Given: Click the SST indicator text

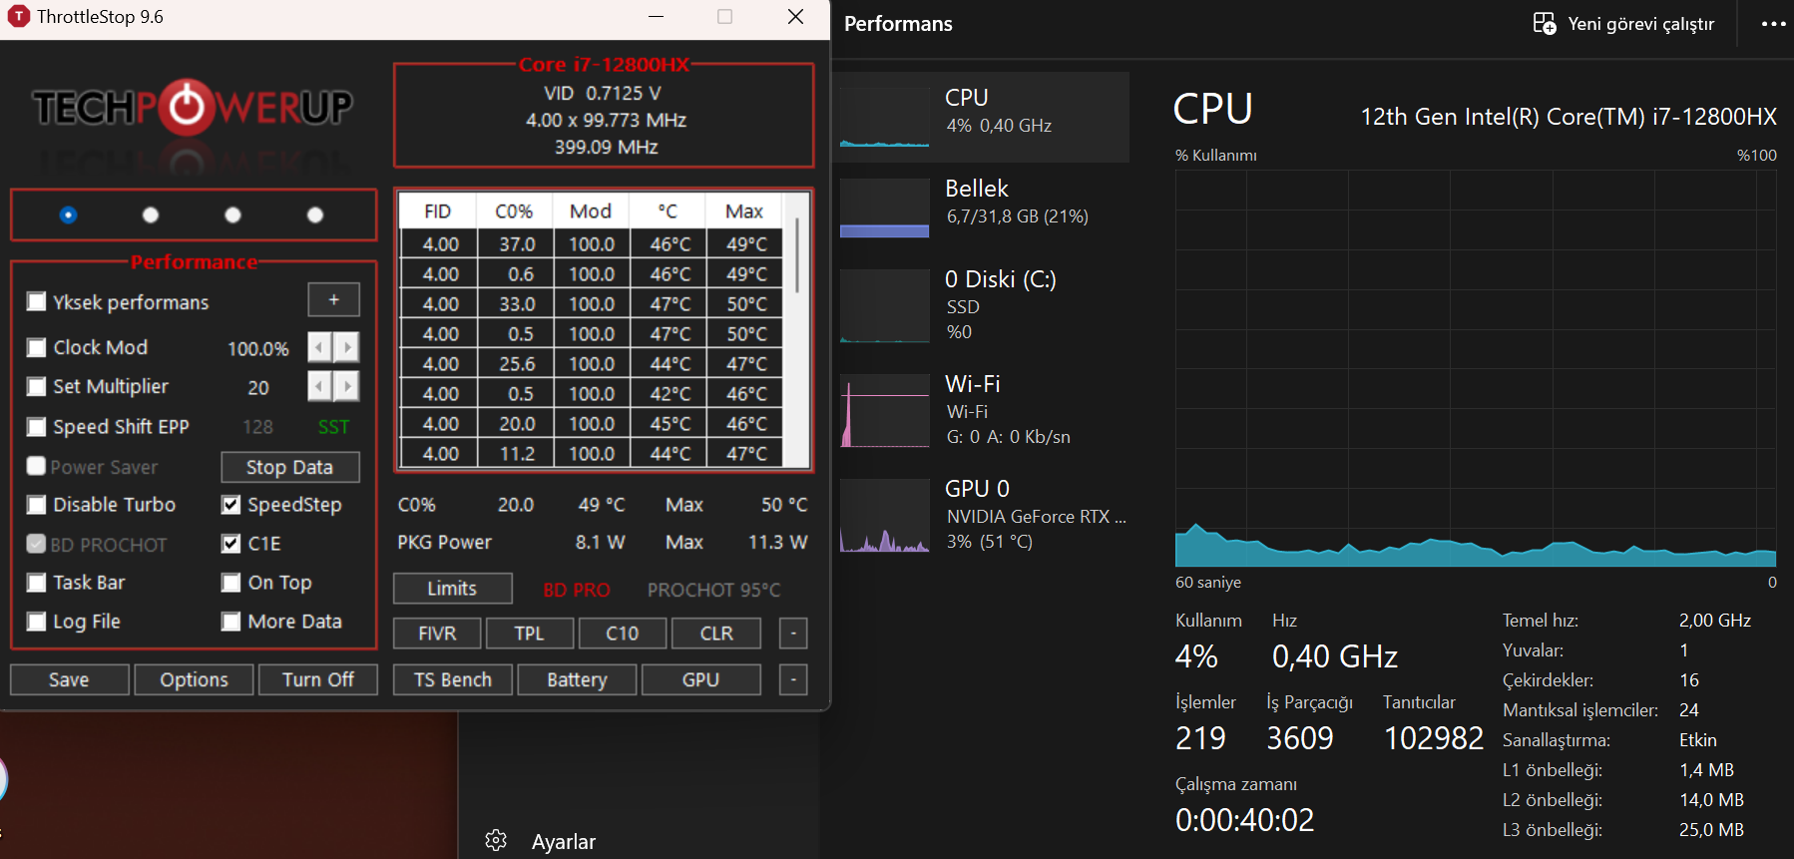Looking at the screenshot, I should coord(334,427).
